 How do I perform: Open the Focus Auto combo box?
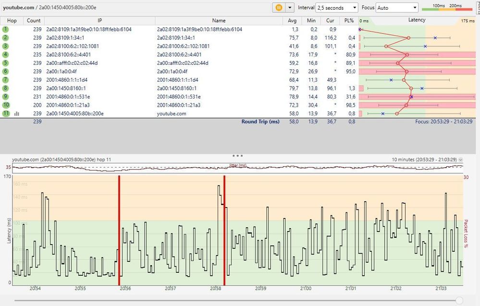point(397,8)
